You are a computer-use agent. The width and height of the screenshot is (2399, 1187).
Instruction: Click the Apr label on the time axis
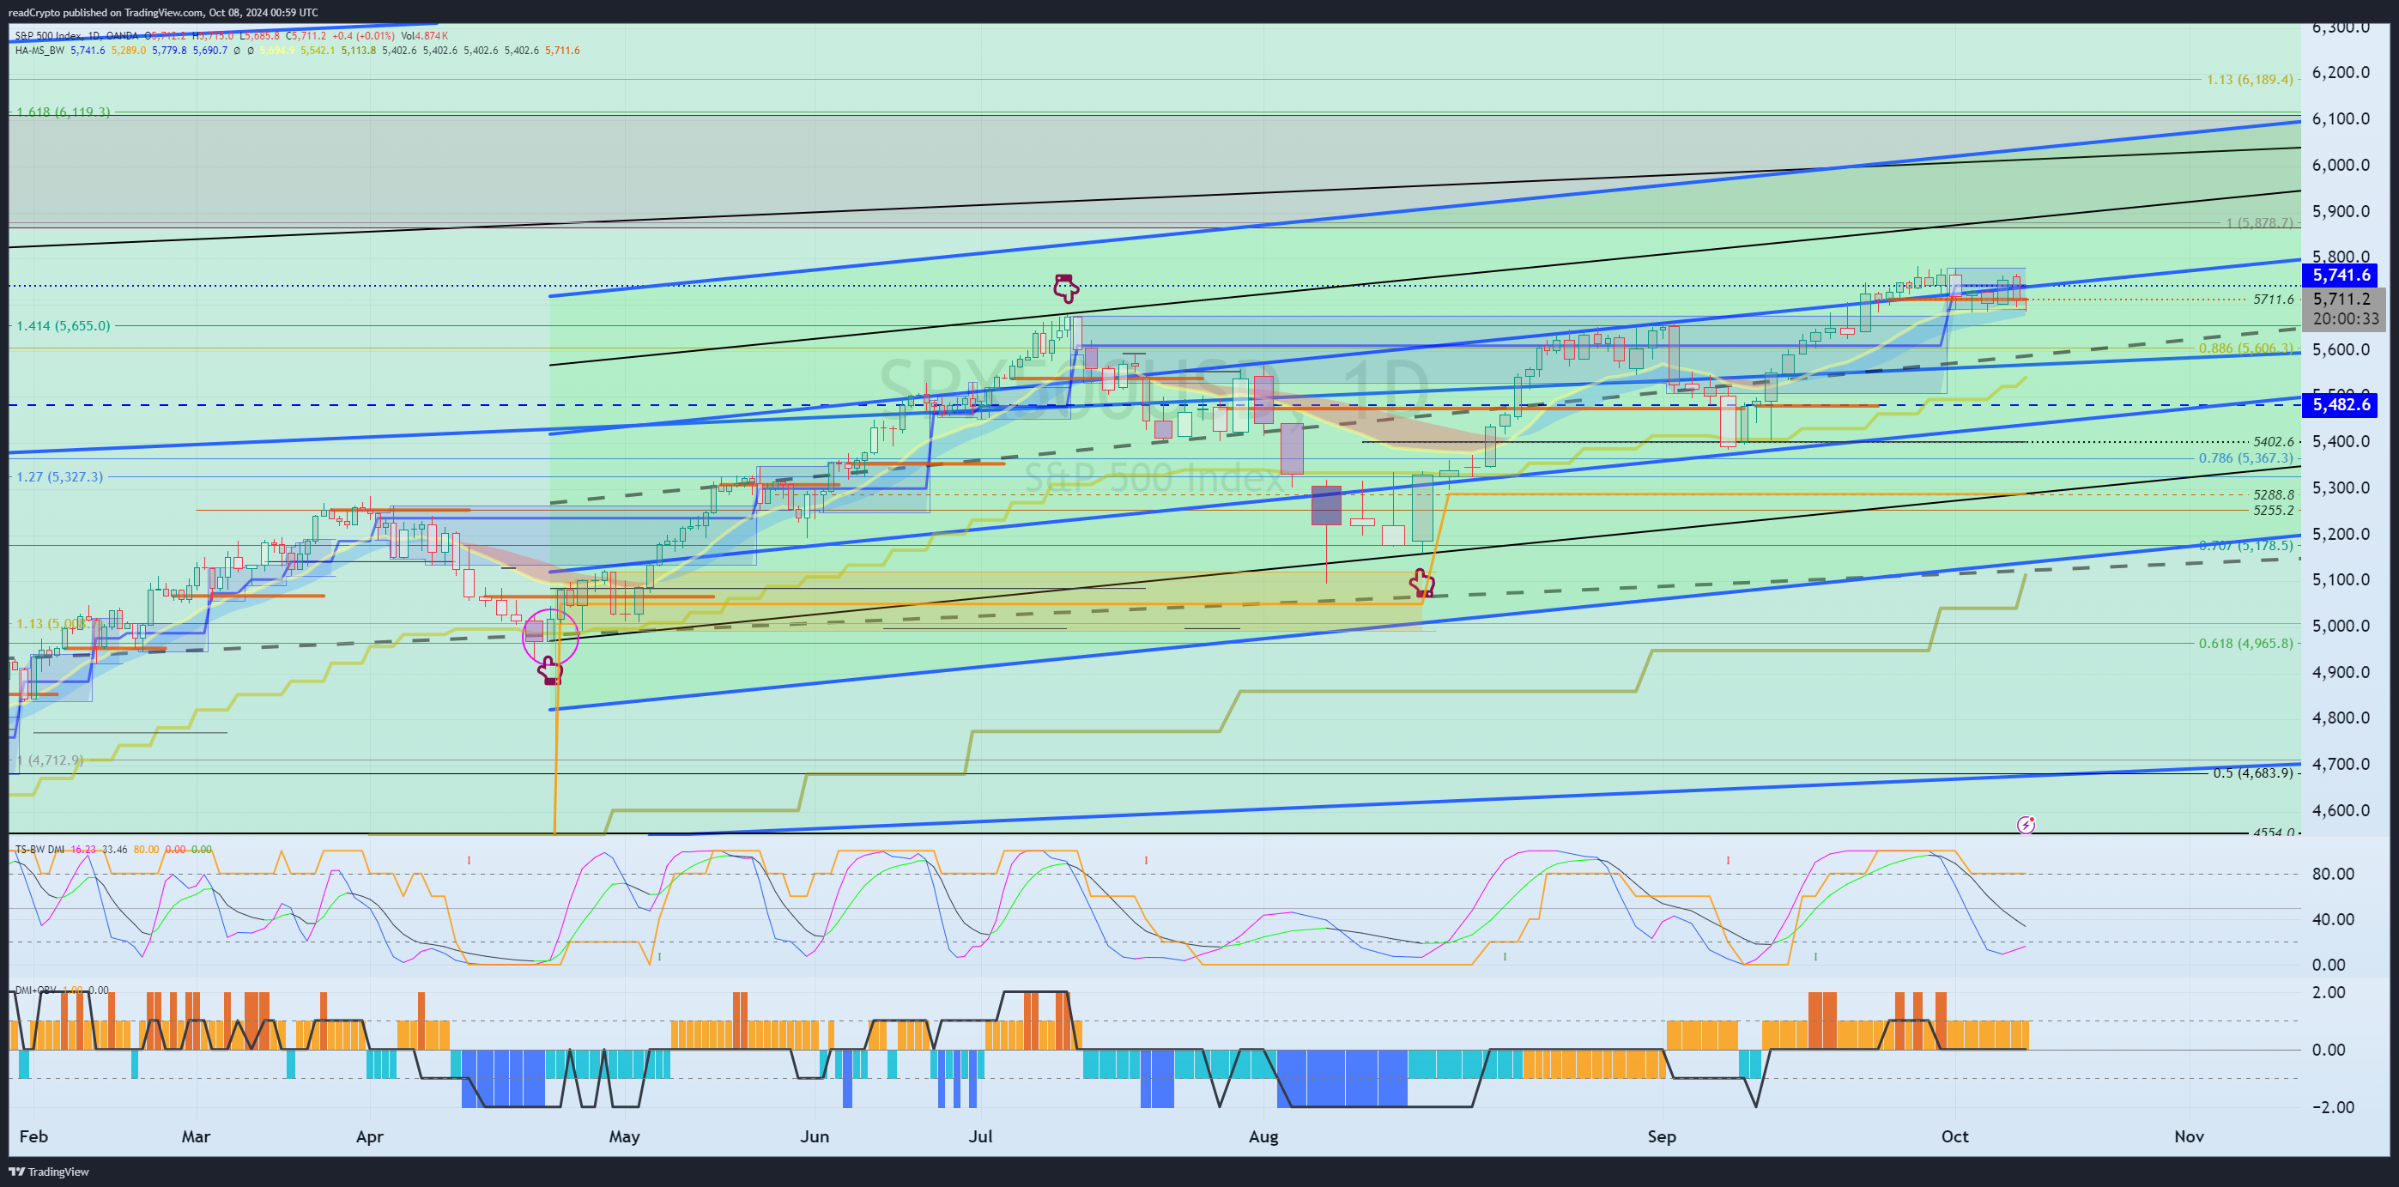(x=370, y=1136)
